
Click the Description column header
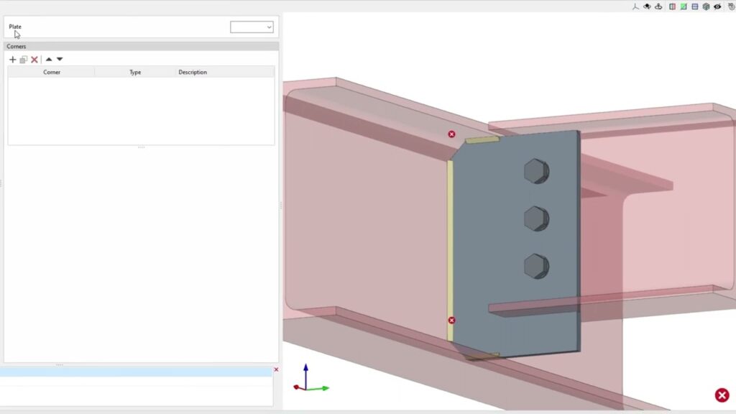[193, 72]
